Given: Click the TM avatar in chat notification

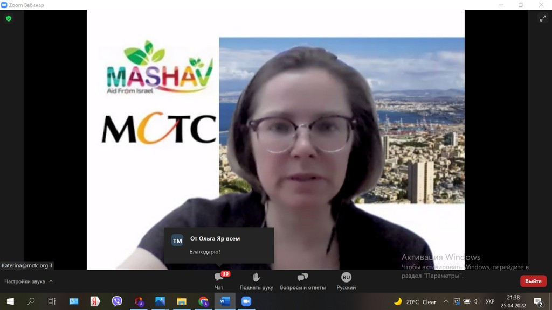Looking at the screenshot, I should click(x=177, y=241).
